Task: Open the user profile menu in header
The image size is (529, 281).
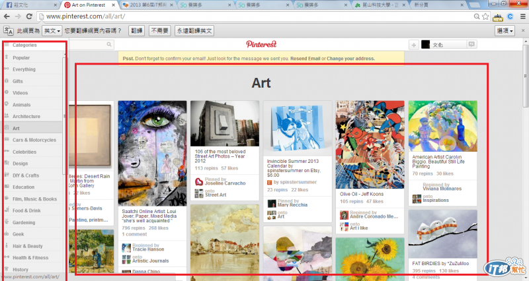Action: [444, 44]
